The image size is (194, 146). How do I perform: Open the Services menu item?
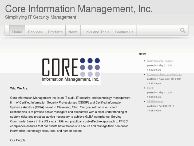point(35,31)
